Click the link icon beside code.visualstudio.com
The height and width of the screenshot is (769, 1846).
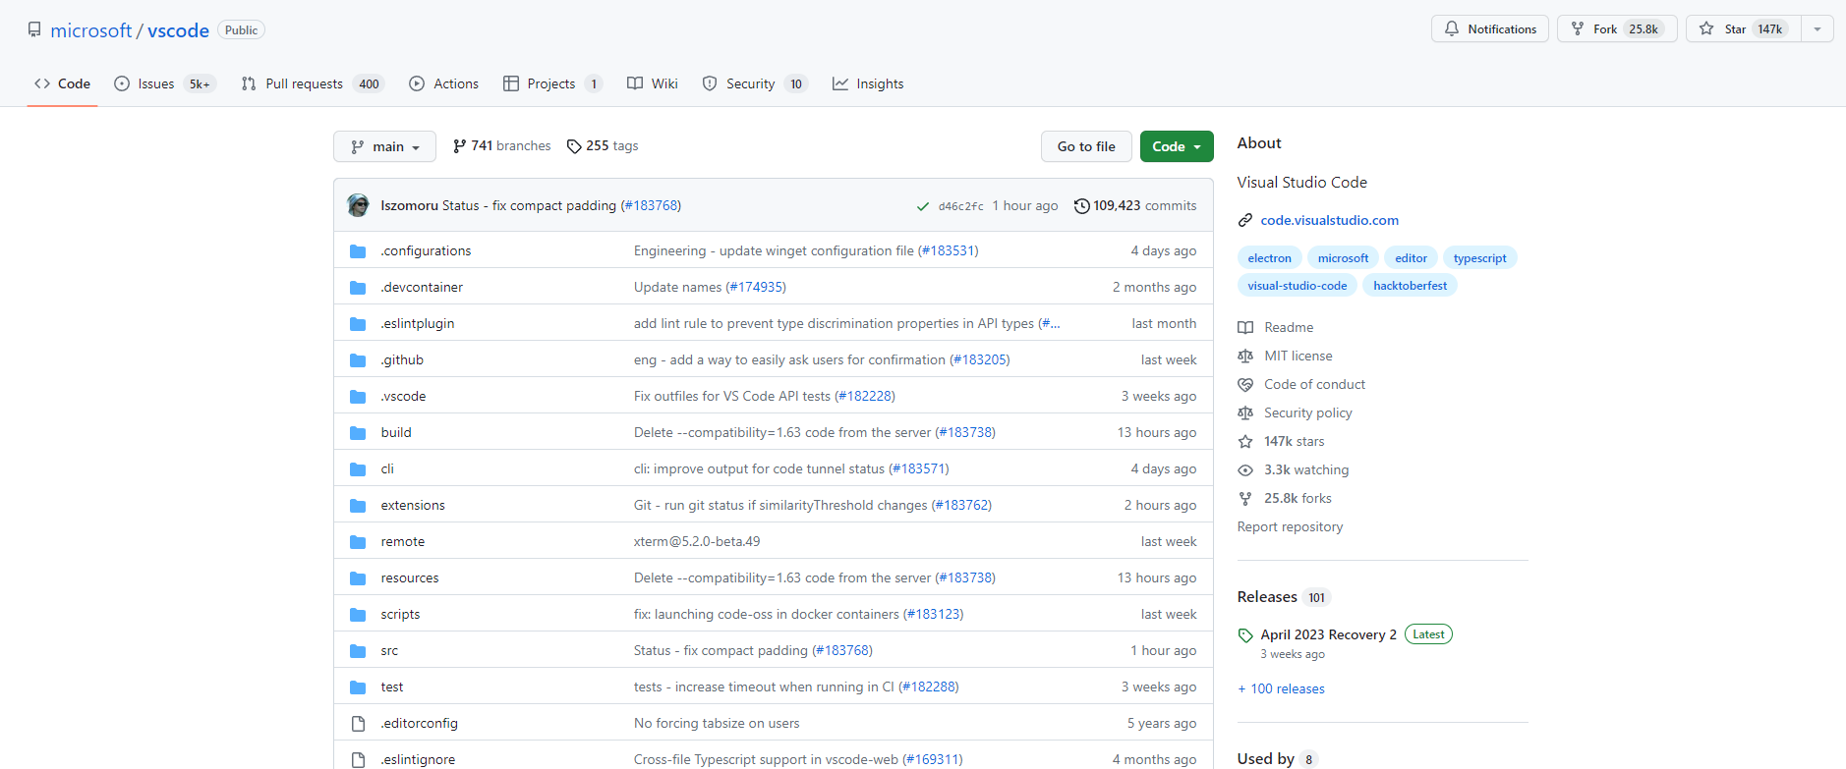[x=1245, y=220]
